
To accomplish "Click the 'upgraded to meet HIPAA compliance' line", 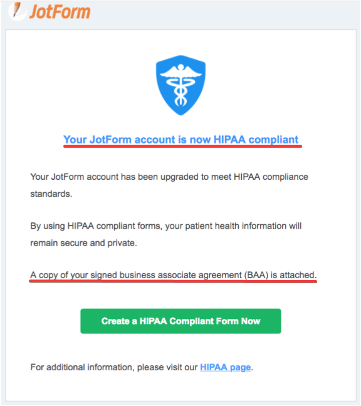I will click(169, 177).
